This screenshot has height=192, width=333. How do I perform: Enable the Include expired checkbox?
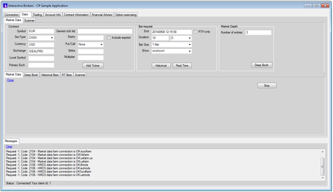(109, 38)
